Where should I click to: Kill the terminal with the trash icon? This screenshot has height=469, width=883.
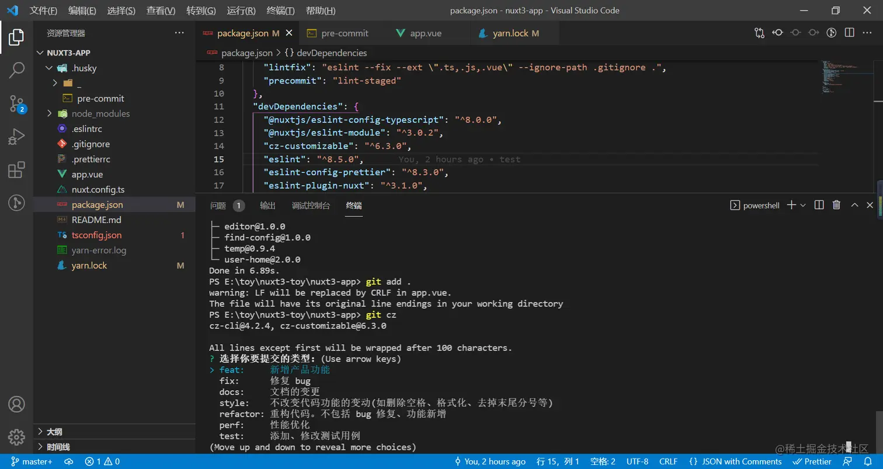tap(836, 205)
